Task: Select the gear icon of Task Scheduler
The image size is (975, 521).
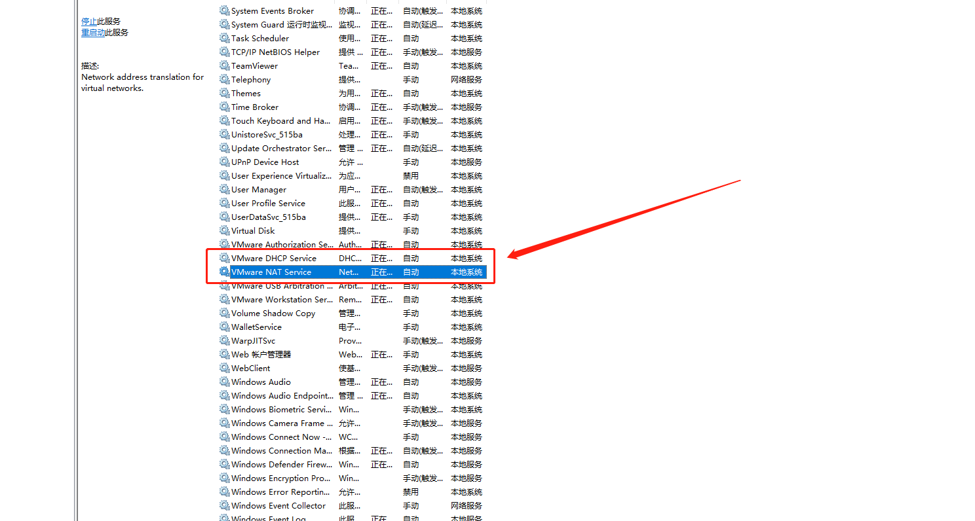Action: point(225,39)
